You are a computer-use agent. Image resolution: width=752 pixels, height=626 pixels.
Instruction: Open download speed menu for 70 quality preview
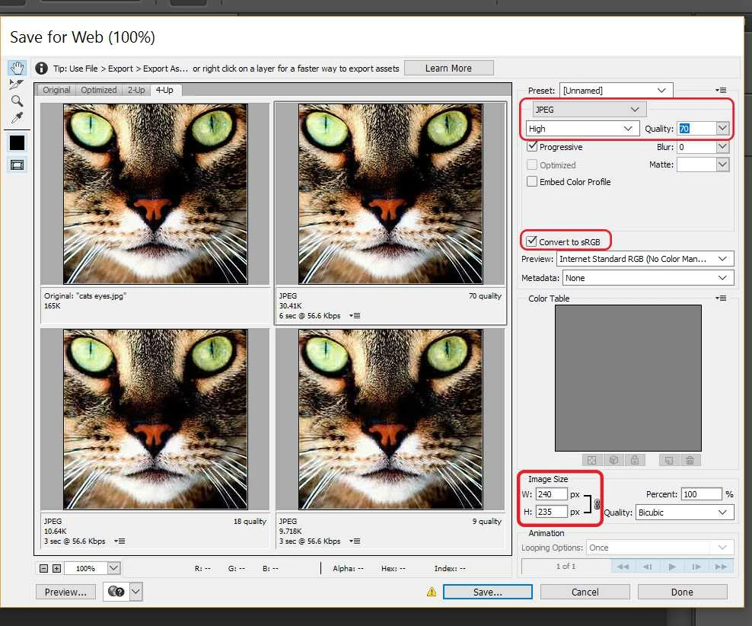point(355,315)
